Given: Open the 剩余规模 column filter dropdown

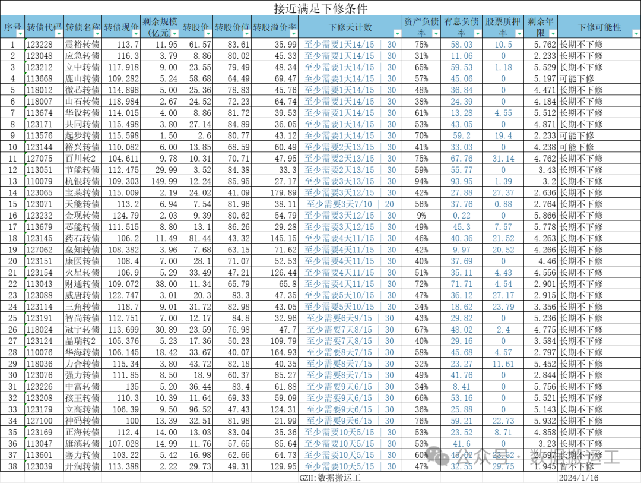Looking at the screenshot, I should click(174, 33).
